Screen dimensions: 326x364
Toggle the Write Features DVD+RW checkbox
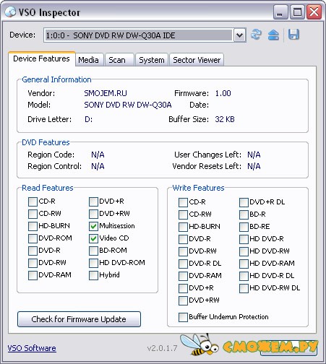point(183,300)
